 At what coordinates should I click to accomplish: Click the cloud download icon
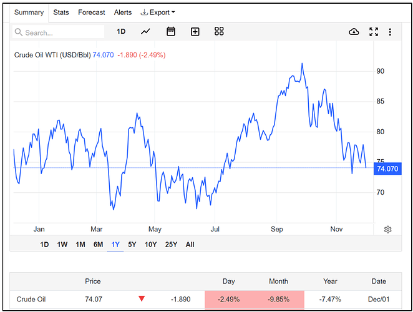point(354,32)
